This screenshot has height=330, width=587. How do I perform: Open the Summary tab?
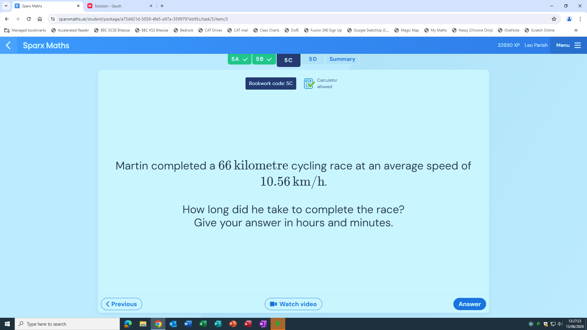coord(342,59)
